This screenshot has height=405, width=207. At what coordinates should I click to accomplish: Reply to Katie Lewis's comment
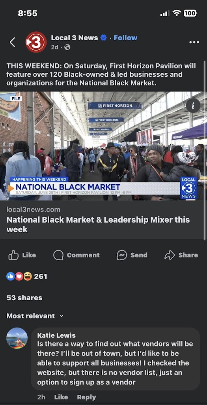coord(86,397)
